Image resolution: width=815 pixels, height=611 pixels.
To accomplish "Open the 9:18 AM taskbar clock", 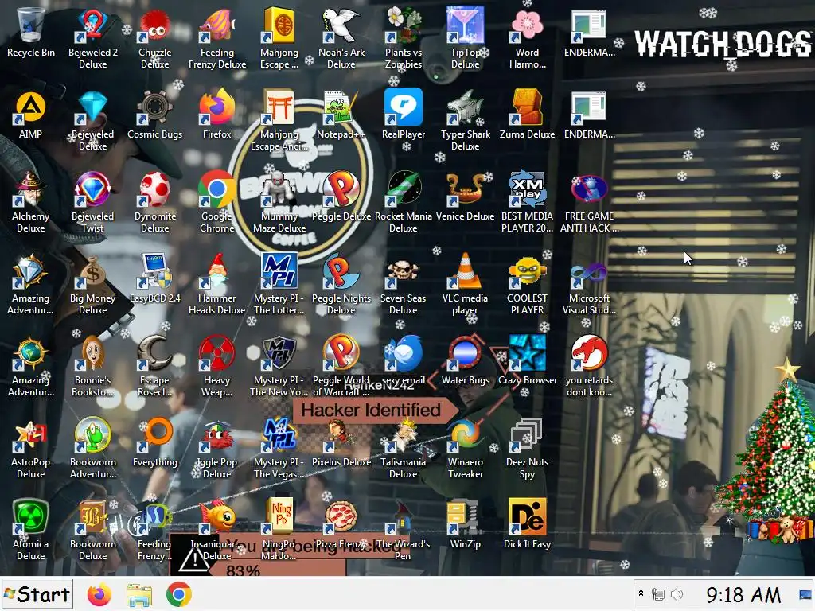I will tap(743, 594).
